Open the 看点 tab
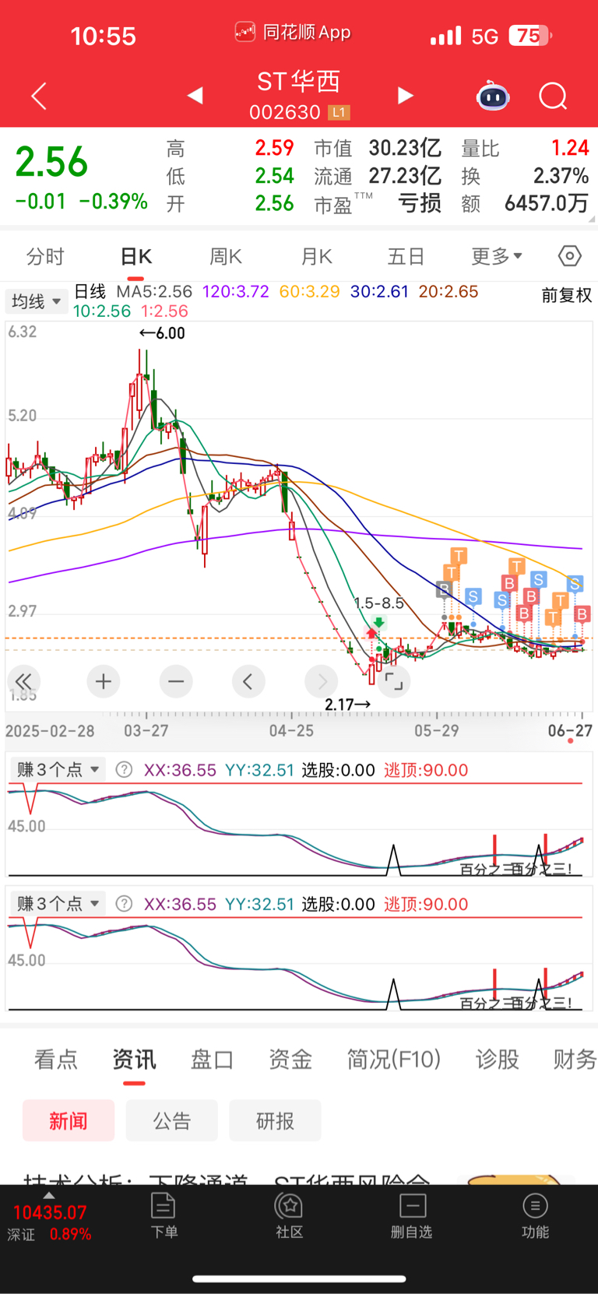The width and height of the screenshot is (598, 1294). pyautogui.click(x=56, y=1059)
